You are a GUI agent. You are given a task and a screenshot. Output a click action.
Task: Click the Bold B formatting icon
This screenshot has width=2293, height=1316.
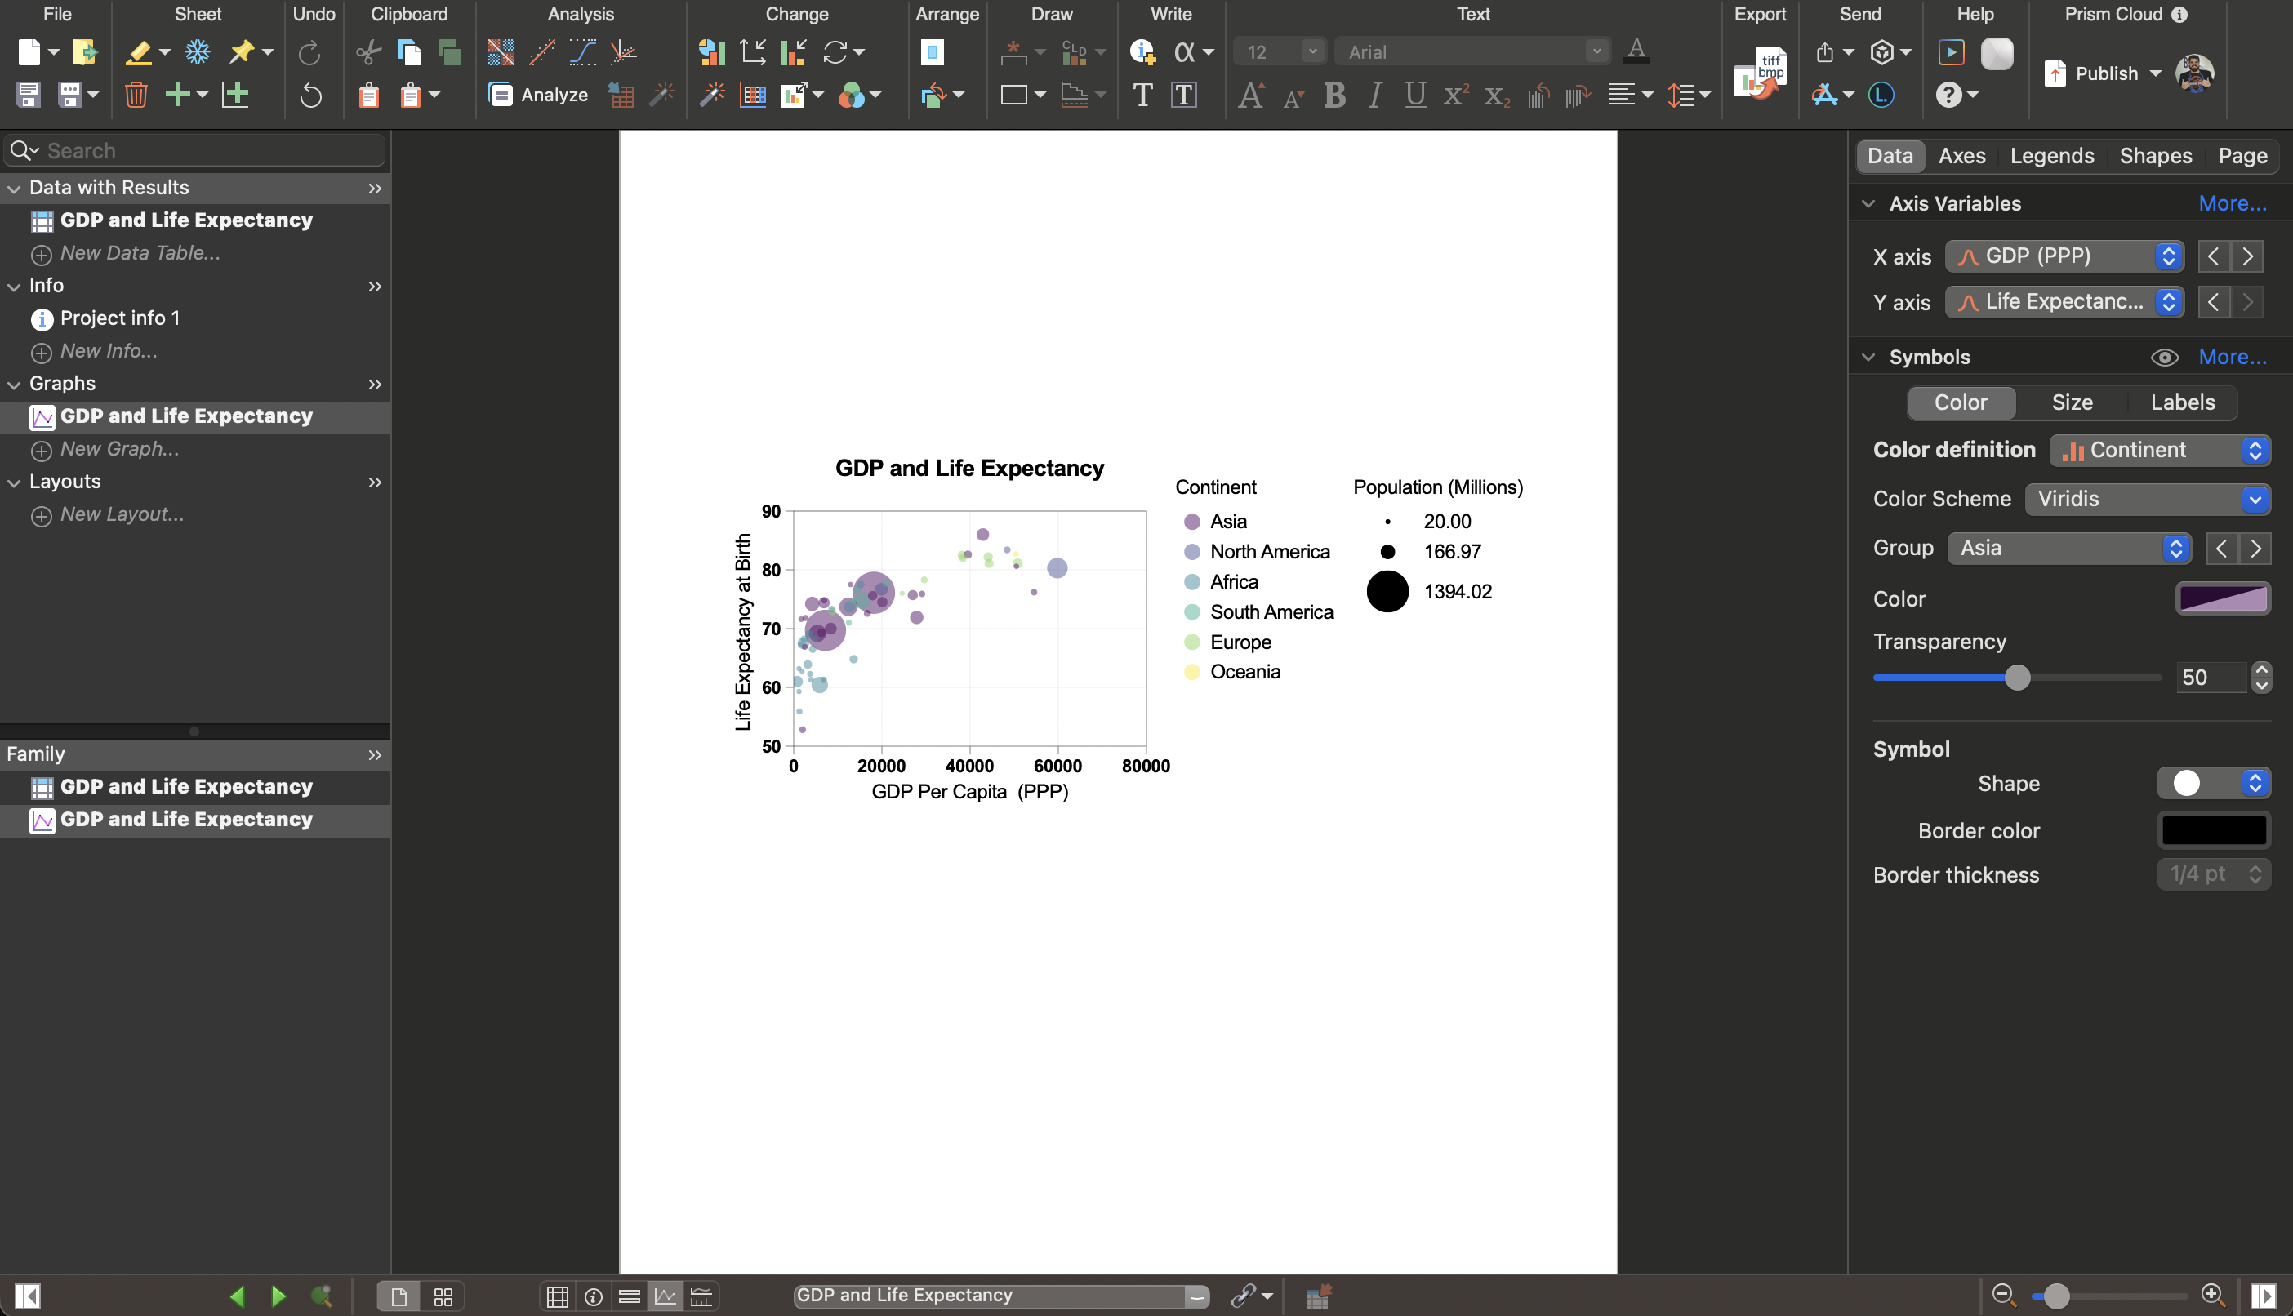coord(1334,95)
